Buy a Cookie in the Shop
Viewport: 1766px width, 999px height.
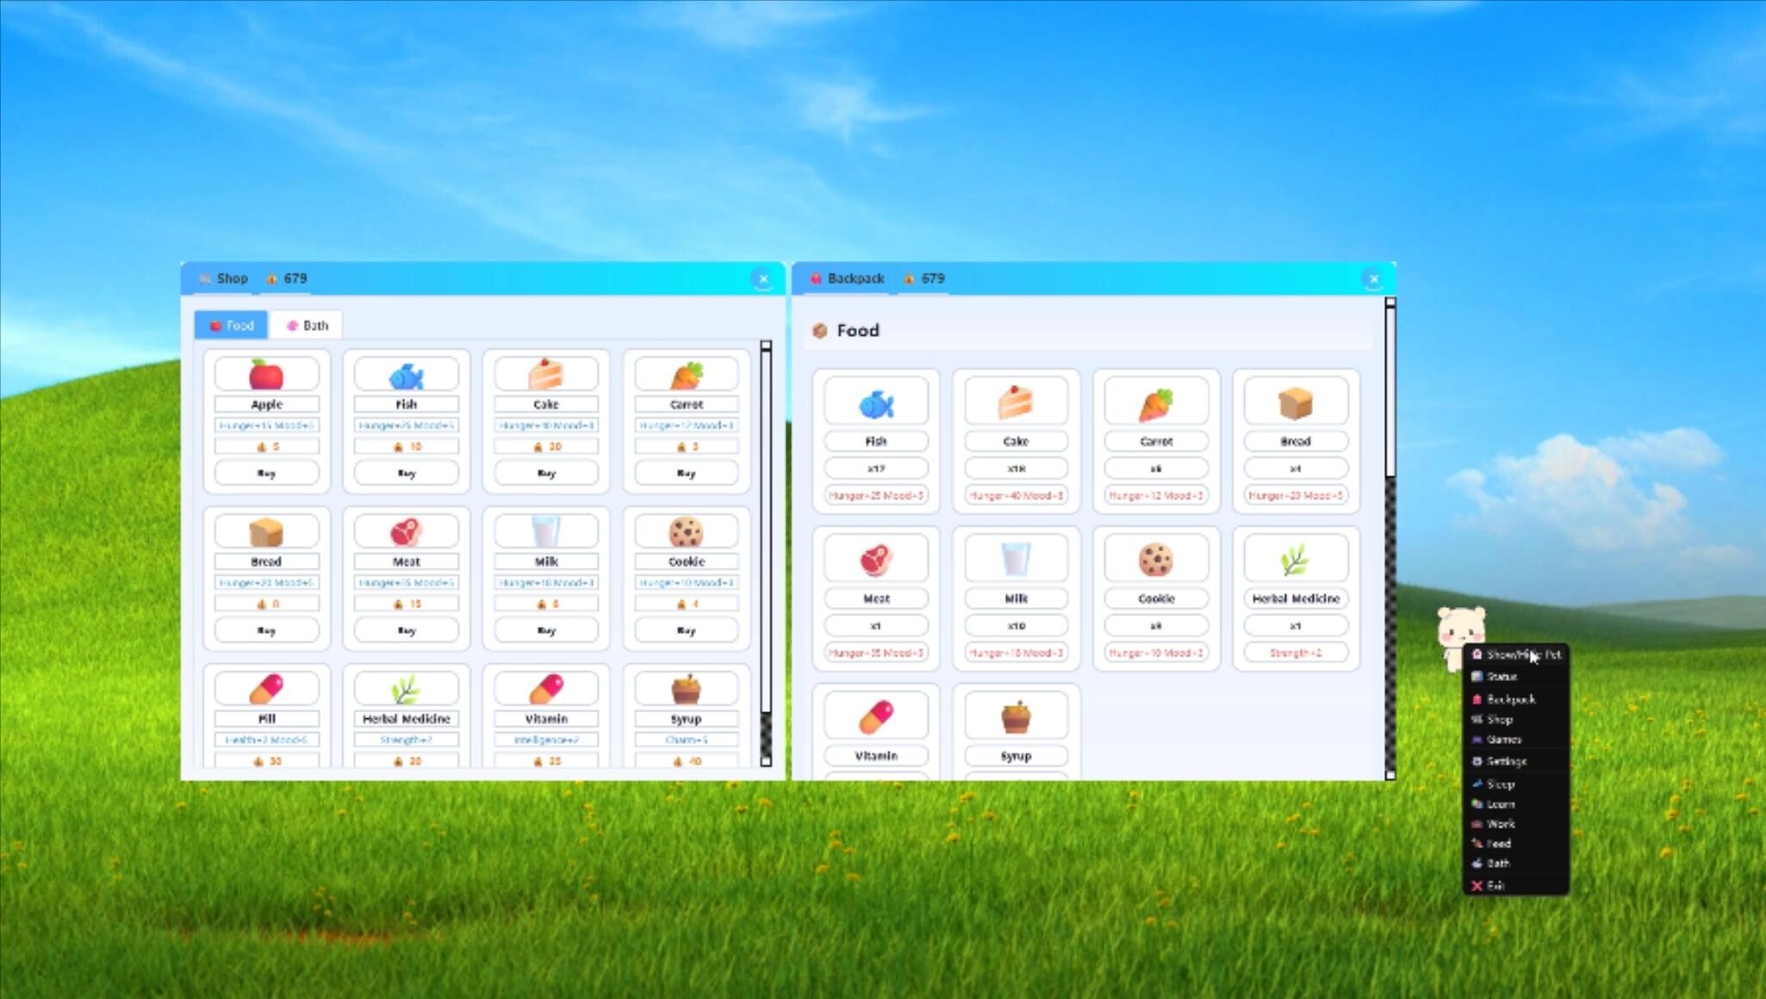pos(686,630)
